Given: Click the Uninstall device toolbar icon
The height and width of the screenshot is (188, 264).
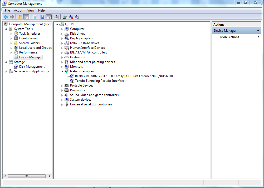Looking at the screenshot, I should click(71, 17).
